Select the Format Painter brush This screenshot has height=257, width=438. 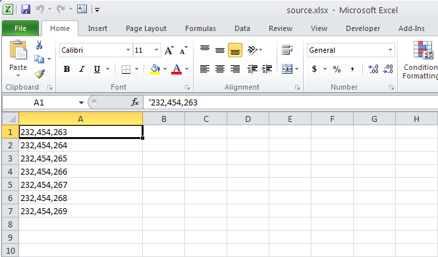[40, 74]
